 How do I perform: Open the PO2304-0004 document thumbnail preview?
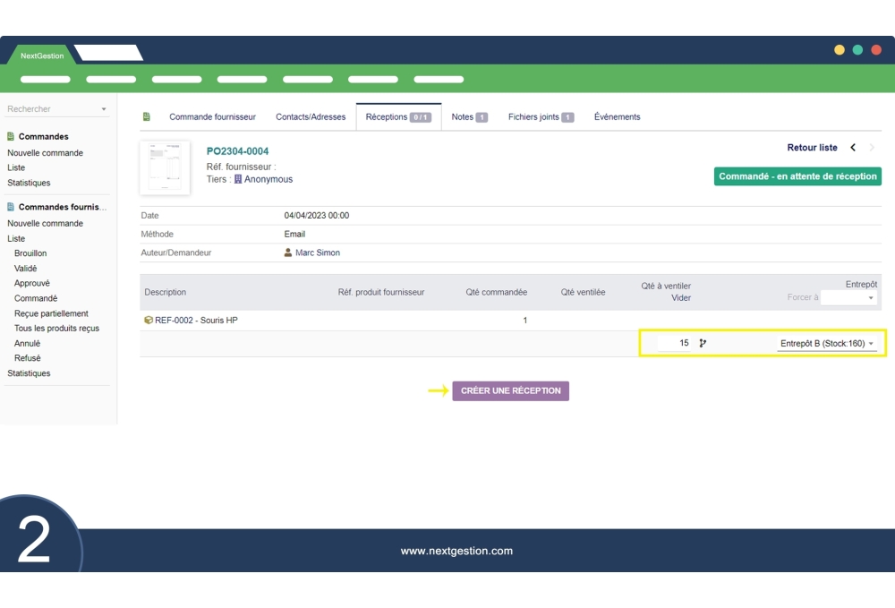[165, 167]
